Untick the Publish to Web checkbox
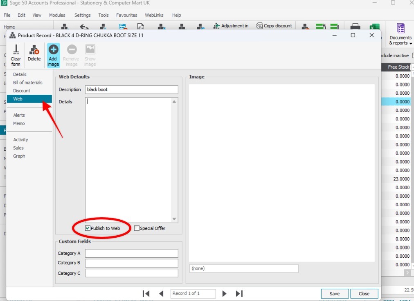The image size is (414, 301). point(88,228)
